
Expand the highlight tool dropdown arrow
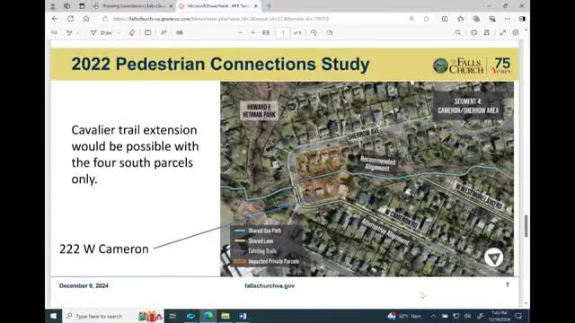pyautogui.click(x=78, y=32)
